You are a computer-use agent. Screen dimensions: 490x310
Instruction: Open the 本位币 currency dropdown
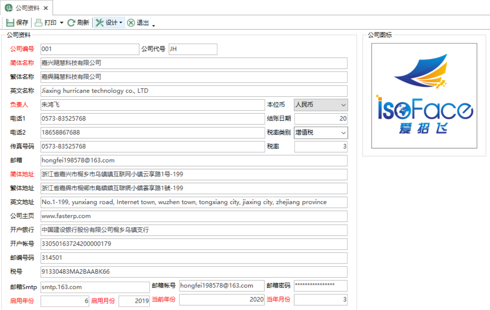pos(343,105)
